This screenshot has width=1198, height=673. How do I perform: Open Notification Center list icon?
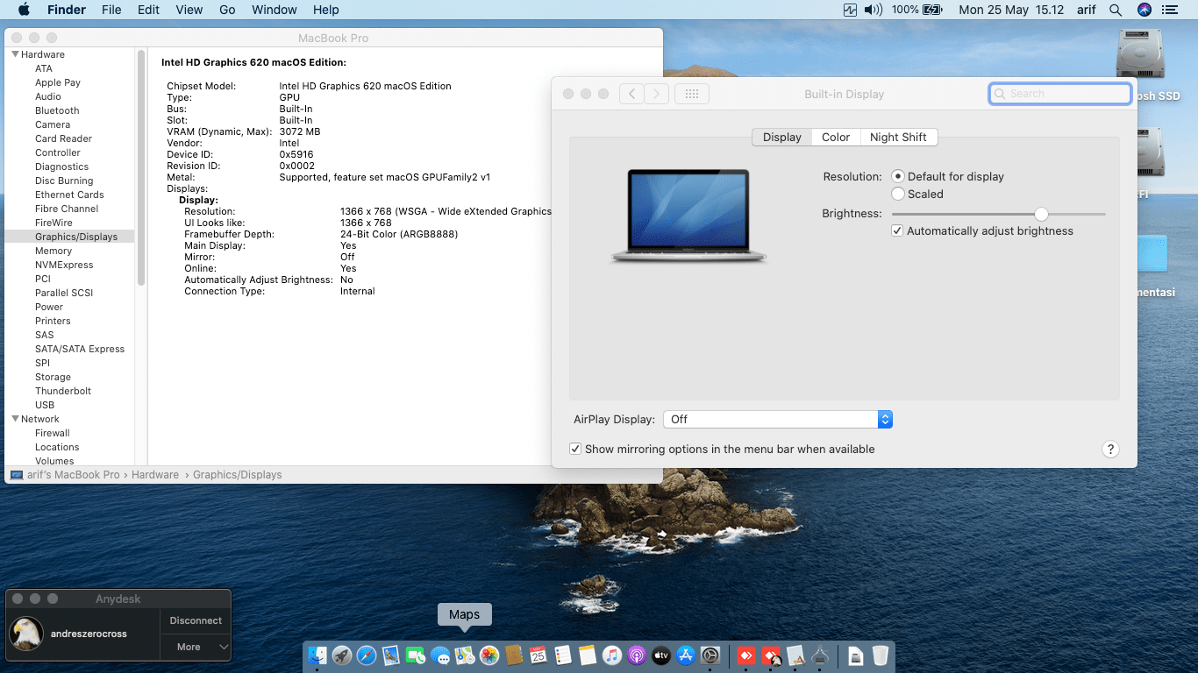[x=1168, y=10]
